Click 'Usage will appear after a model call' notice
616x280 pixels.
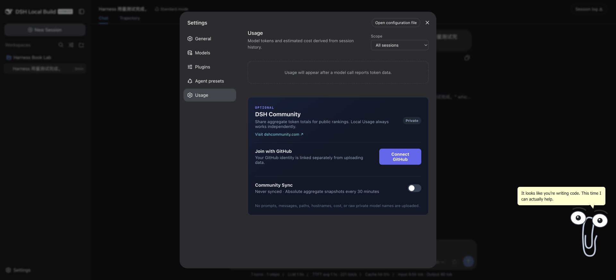[x=338, y=72]
